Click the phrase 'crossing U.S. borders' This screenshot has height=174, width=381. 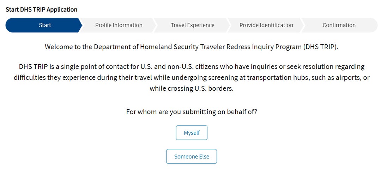pos(203,89)
